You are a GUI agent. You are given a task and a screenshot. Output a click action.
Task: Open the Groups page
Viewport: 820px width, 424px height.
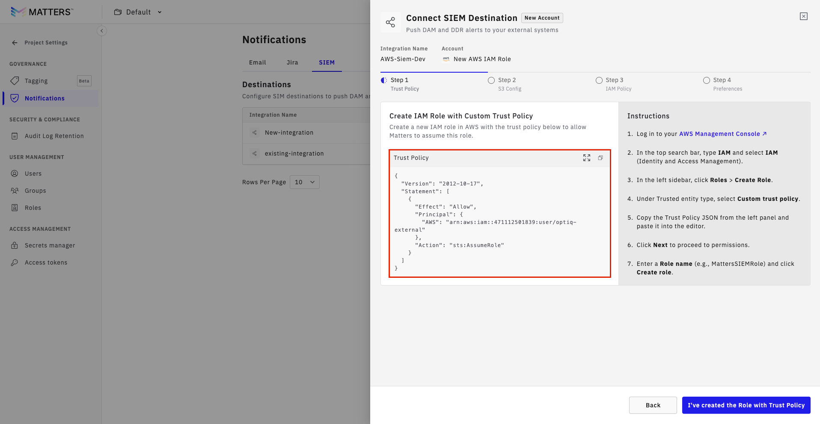point(35,191)
